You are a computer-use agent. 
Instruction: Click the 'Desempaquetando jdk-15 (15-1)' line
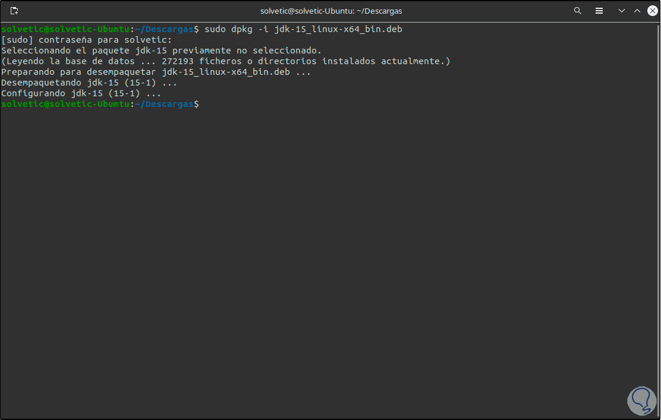(89, 83)
